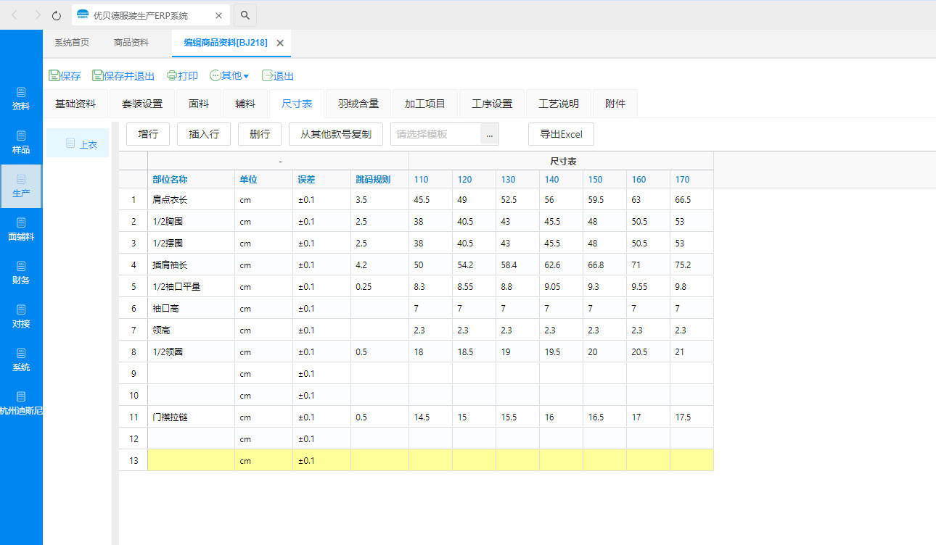This screenshot has width=936, height=545.
Task: Click 保存 save button in toolbar
Action: click(65, 75)
